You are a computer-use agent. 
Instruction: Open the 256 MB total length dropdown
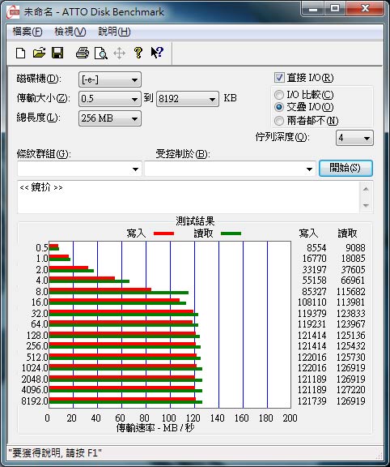[110, 118]
